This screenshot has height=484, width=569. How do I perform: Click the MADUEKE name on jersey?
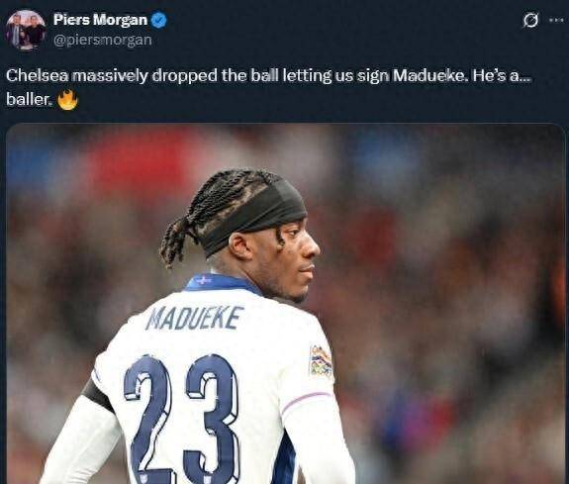click(x=193, y=318)
